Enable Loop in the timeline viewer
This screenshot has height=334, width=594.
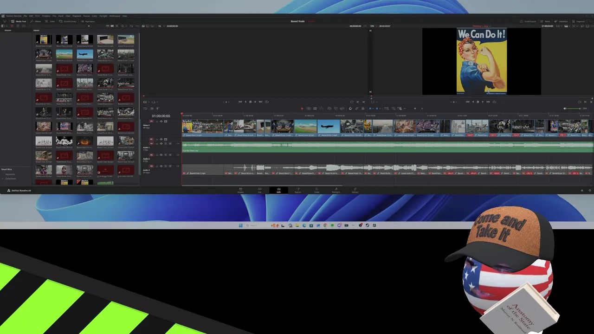click(494, 102)
